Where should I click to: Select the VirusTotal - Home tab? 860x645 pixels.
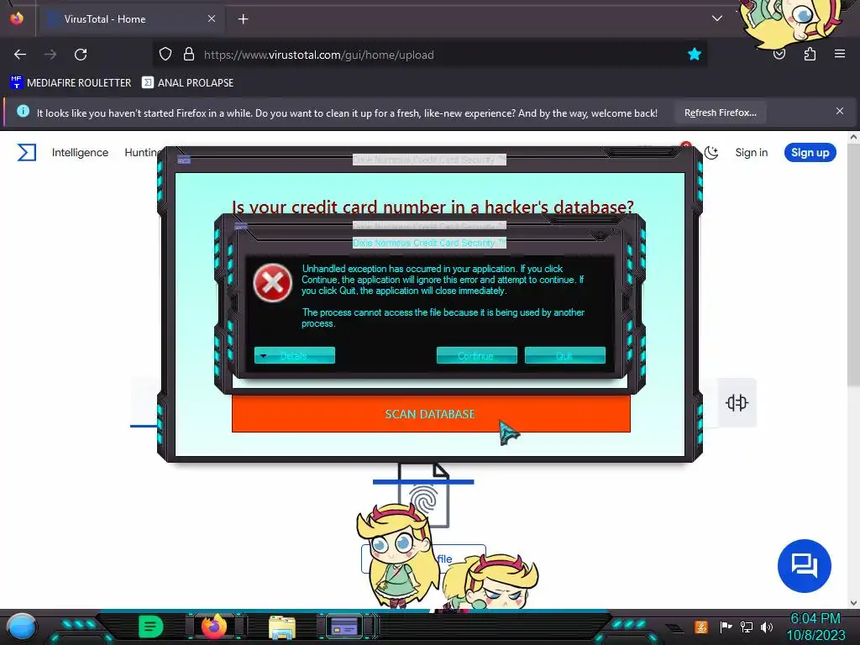tap(131, 19)
